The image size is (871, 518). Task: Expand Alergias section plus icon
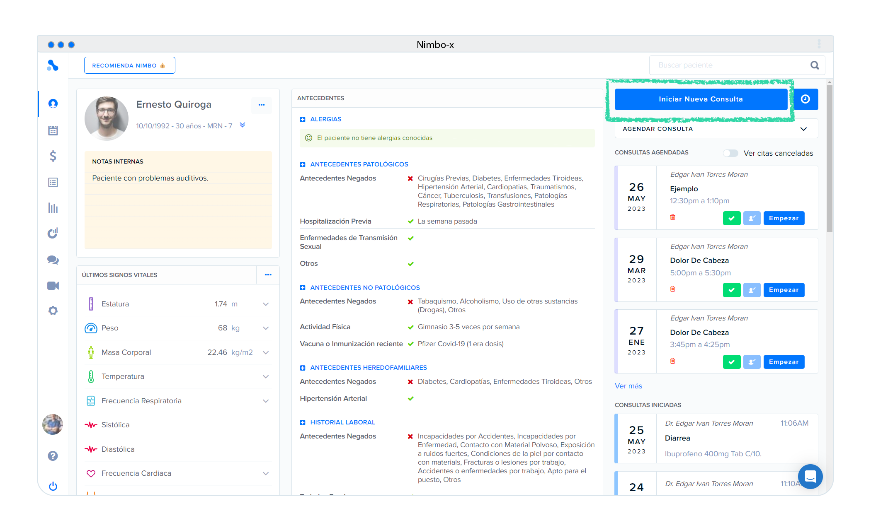point(303,120)
